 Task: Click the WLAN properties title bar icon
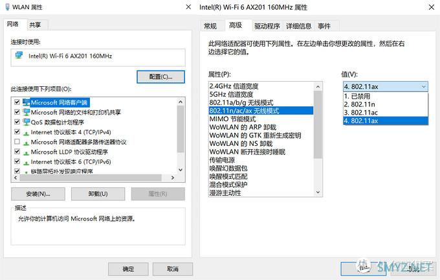(x=7, y=6)
